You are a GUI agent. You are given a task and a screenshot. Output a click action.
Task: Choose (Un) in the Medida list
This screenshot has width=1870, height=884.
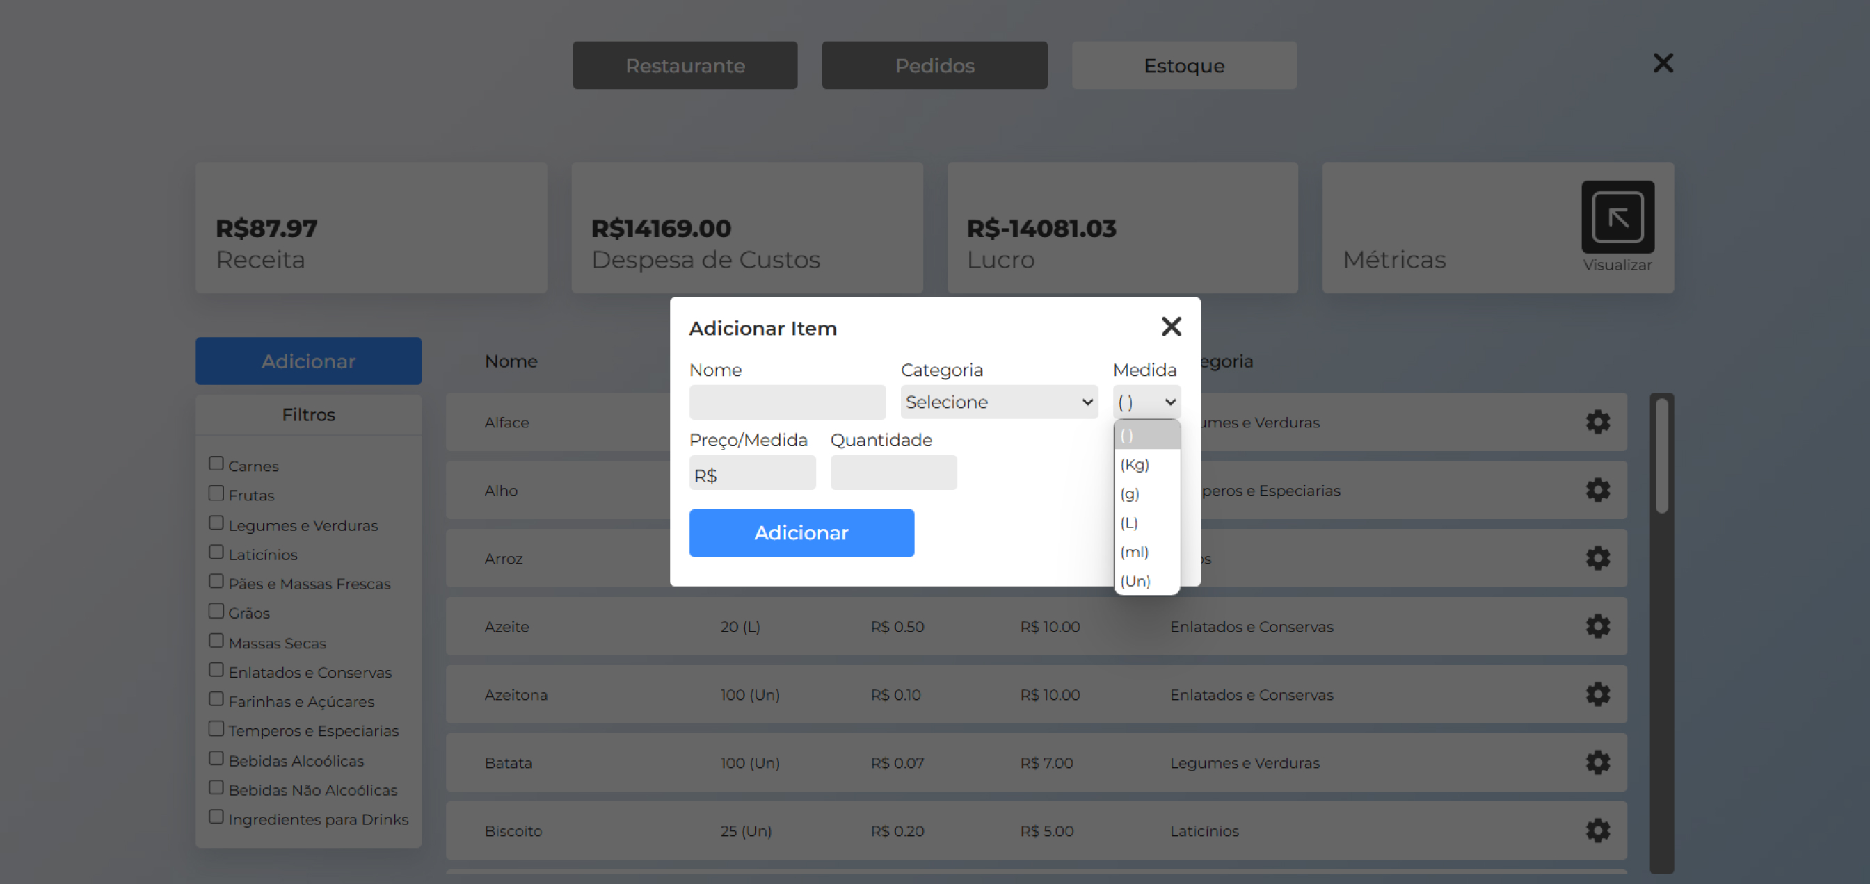coord(1135,582)
